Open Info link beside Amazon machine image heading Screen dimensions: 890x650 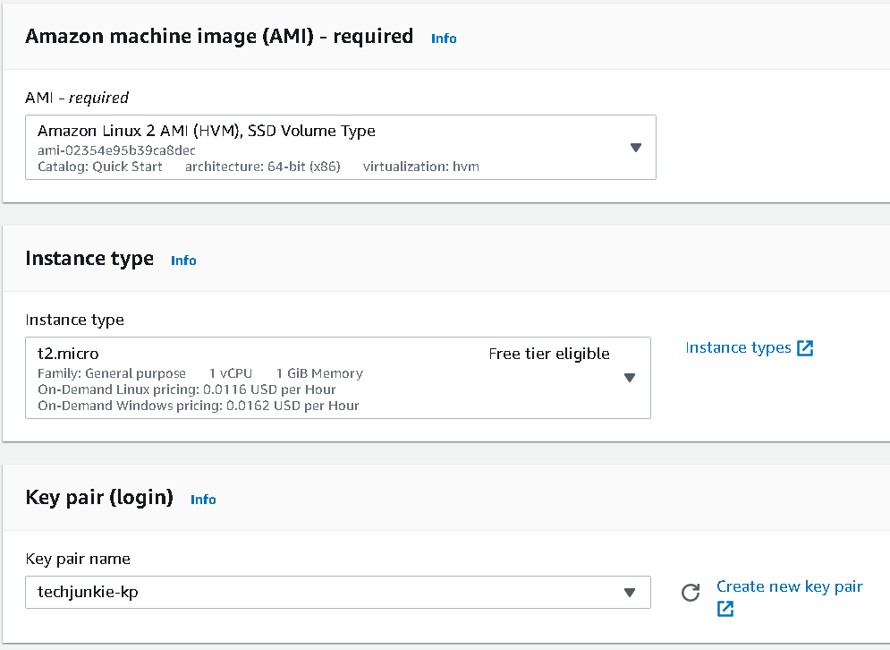(x=444, y=38)
